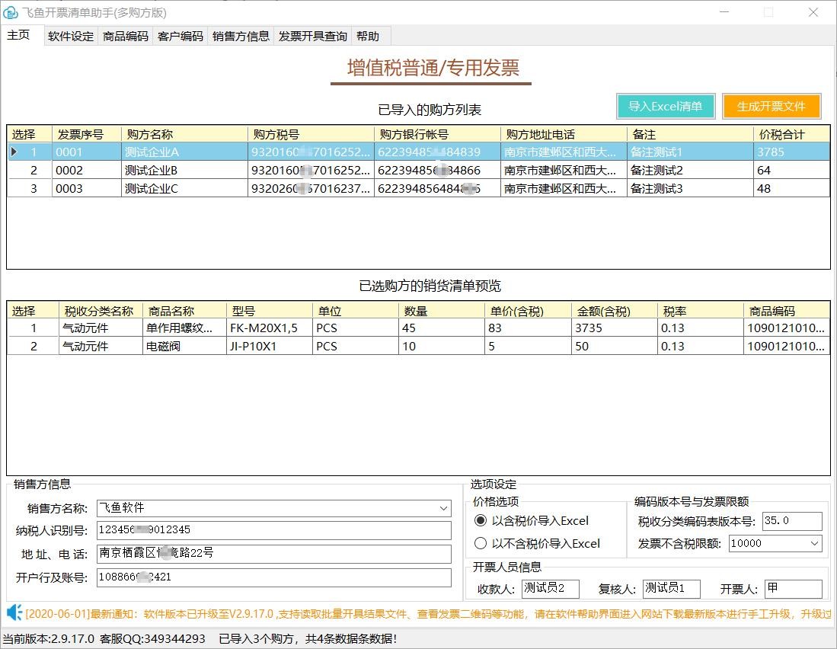This screenshot has width=837, height=649.
Task: Open the 商品编码 tab
Action: tap(126, 36)
